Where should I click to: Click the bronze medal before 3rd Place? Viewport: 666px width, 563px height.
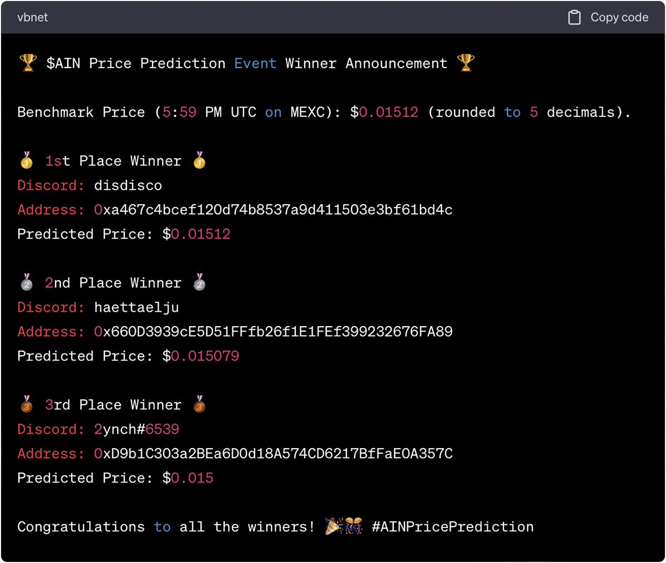pos(27,405)
